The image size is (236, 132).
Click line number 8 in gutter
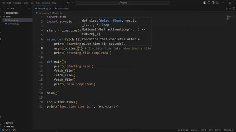[42, 48]
